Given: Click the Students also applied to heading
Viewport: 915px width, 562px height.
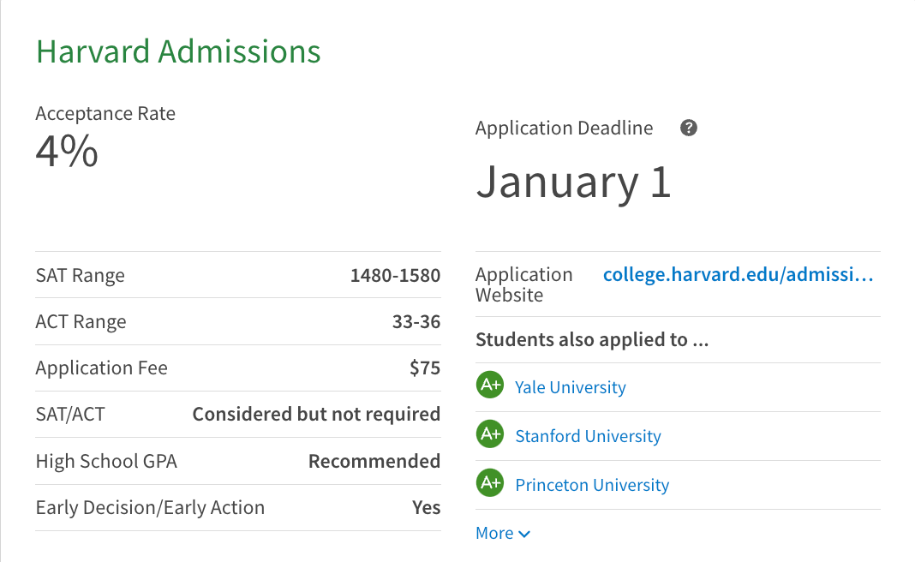Looking at the screenshot, I should click(x=591, y=339).
